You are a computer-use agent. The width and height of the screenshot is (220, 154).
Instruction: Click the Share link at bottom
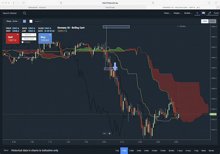coord(6,150)
